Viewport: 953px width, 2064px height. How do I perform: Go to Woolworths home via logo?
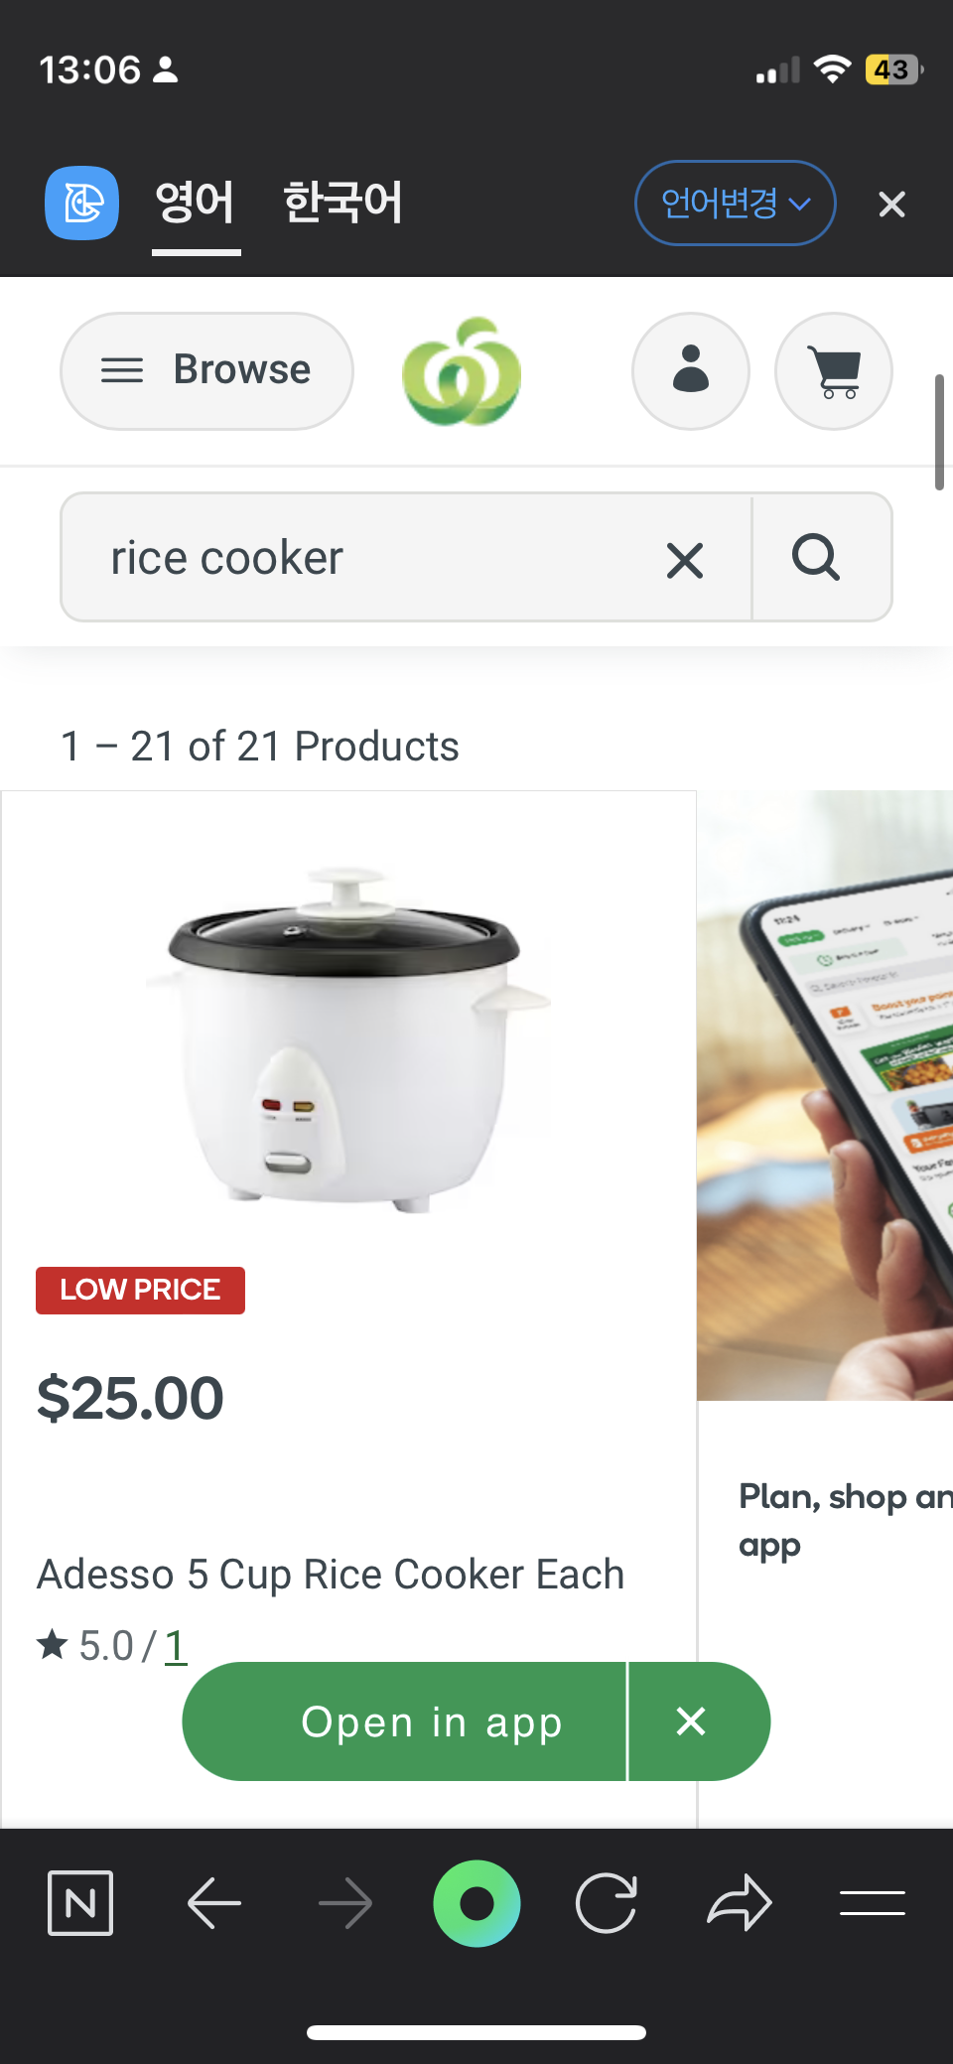click(x=462, y=371)
